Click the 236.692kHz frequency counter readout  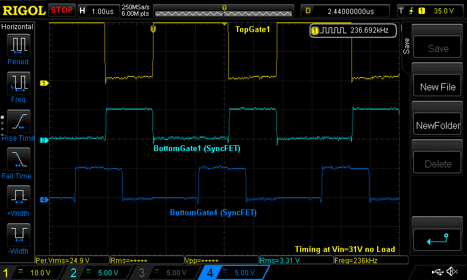pyautogui.click(x=354, y=30)
